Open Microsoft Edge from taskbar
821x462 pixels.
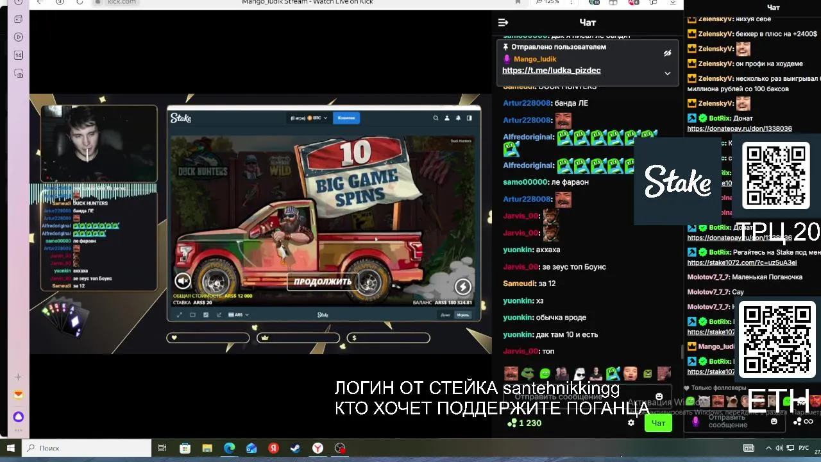[x=229, y=448]
